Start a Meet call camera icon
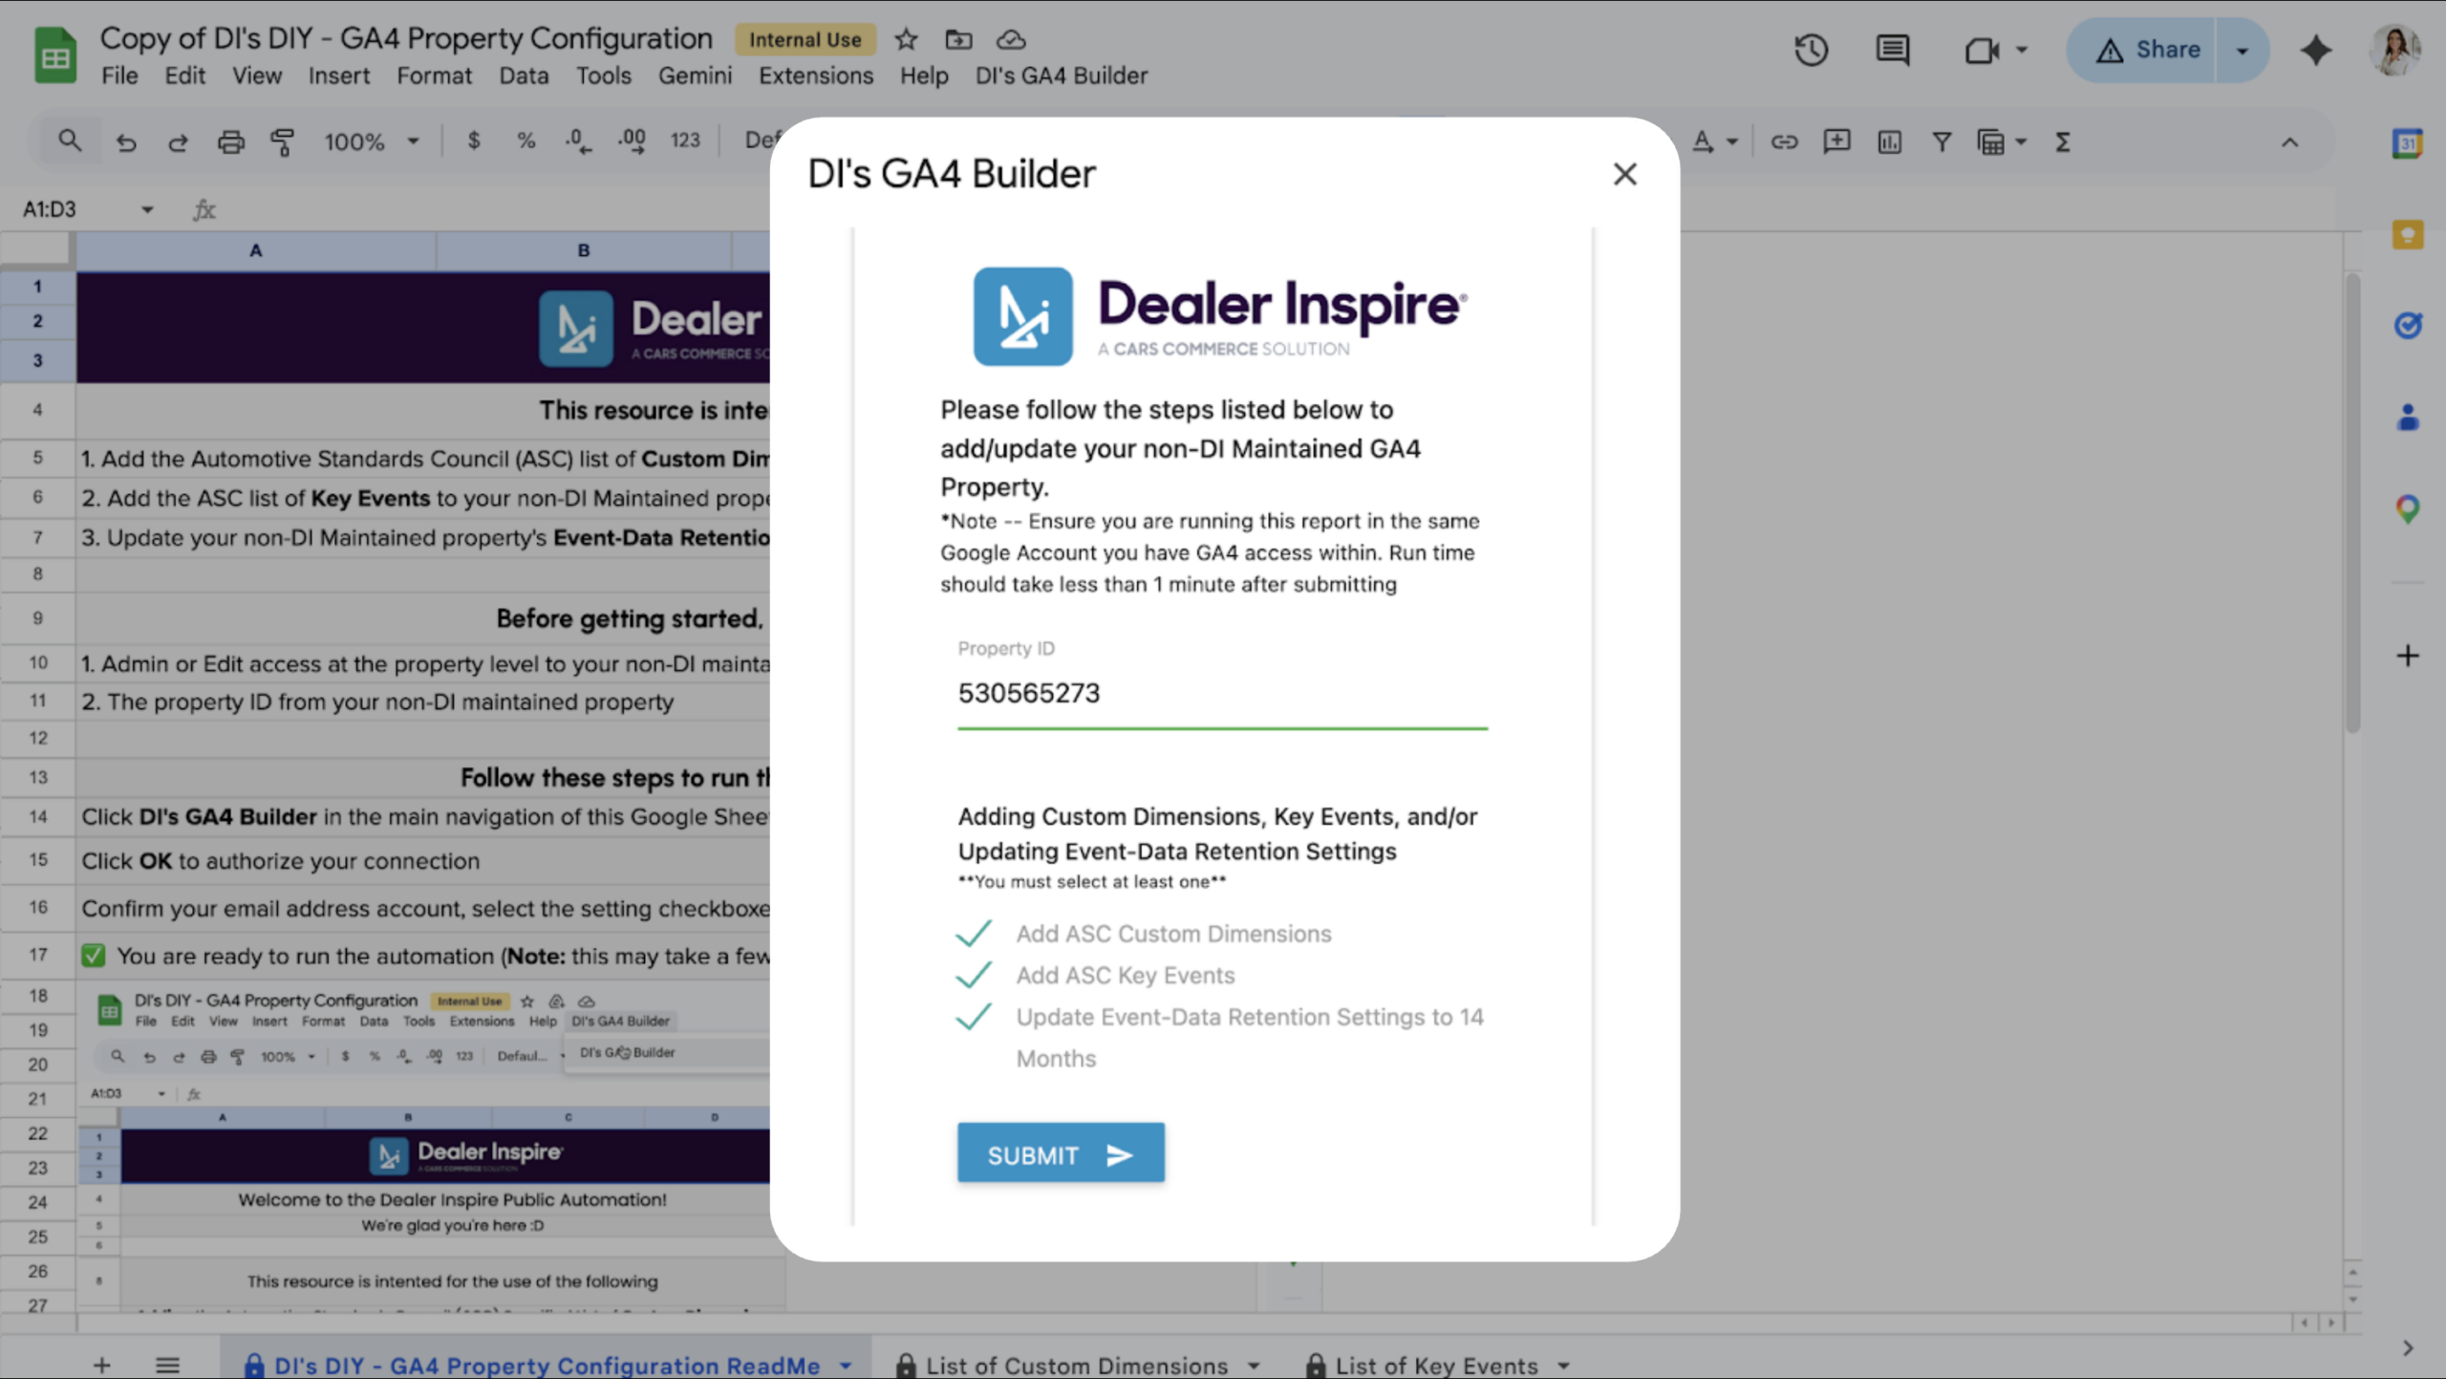The image size is (2446, 1379). tap(1982, 50)
